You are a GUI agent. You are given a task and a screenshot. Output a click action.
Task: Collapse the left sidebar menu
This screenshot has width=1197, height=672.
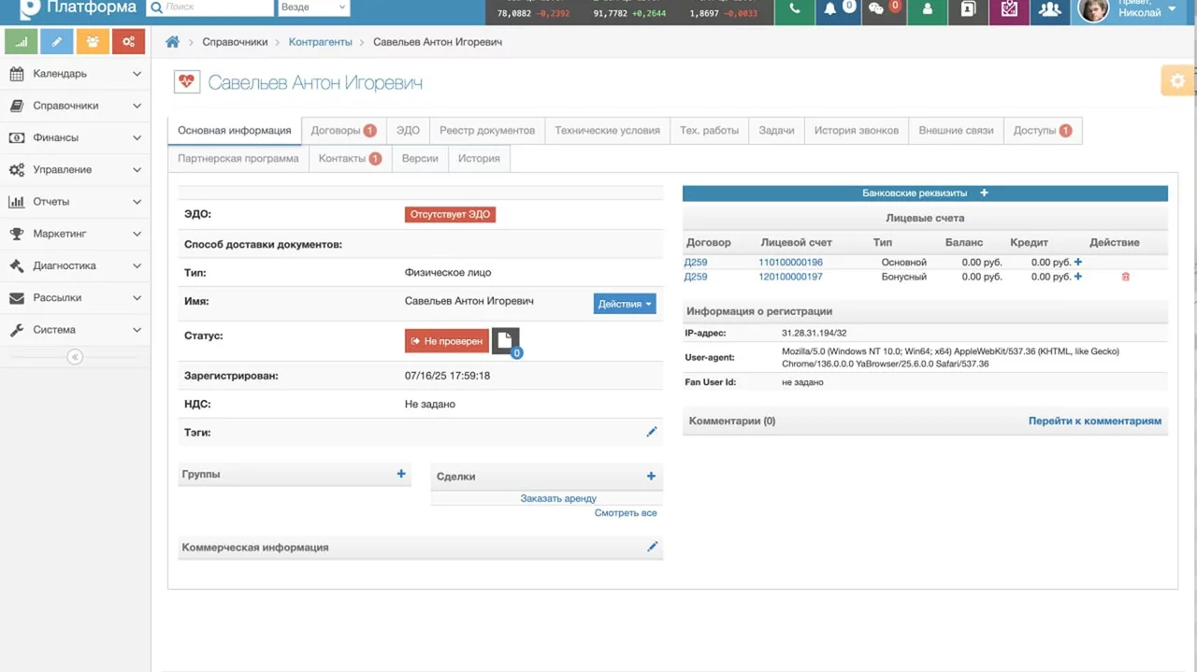click(75, 357)
